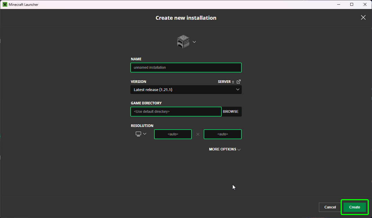Download the server via the SERVER link
Viewport: 372px width, 218px height.
click(226, 82)
